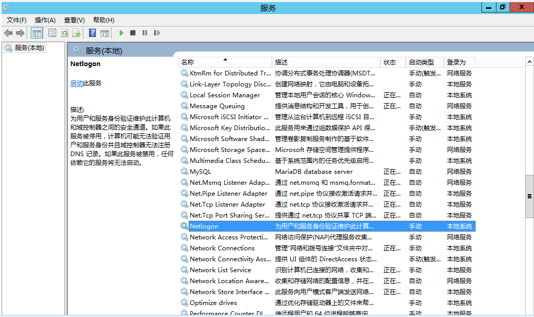534x317 pixels.
Task: Sort by the 名称 column header
Action: [x=188, y=62]
